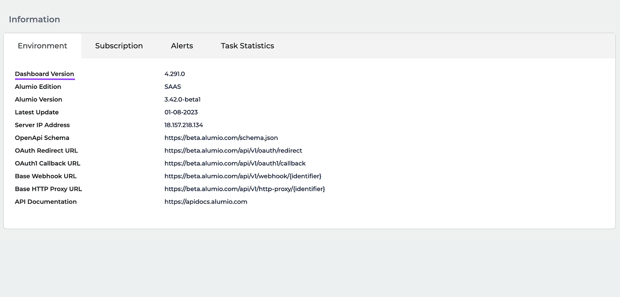This screenshot has height=297, width=620.
Task: Select the oauth/redirect URL value
Action: coord(233,151)
